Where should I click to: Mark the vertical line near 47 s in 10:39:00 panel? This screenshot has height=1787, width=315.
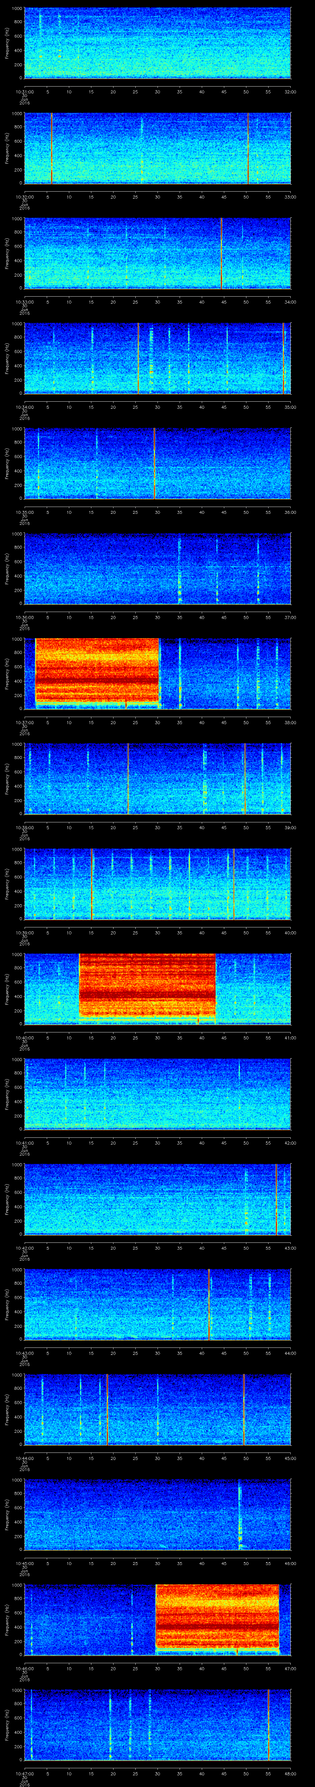pyautogui.click(x=234, y=883)
